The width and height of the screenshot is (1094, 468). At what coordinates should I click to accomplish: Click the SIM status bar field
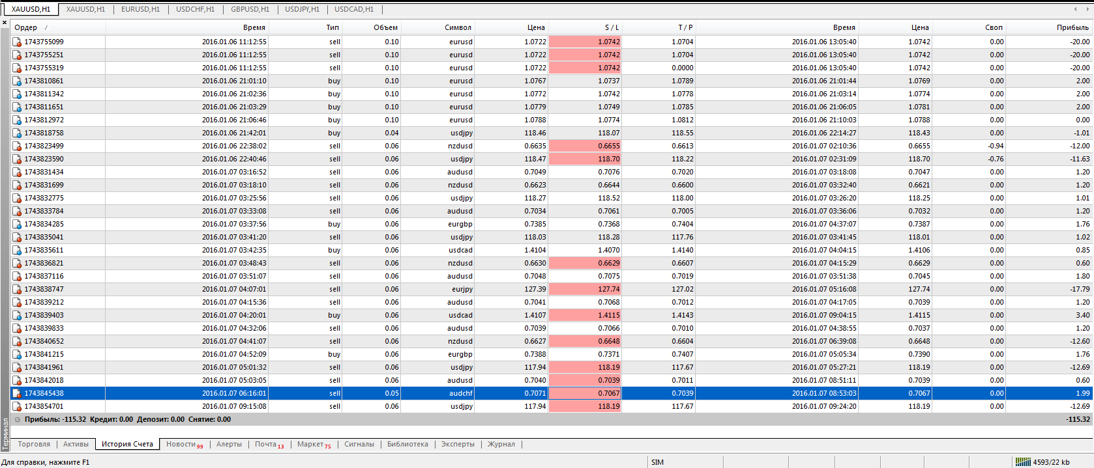657,462
